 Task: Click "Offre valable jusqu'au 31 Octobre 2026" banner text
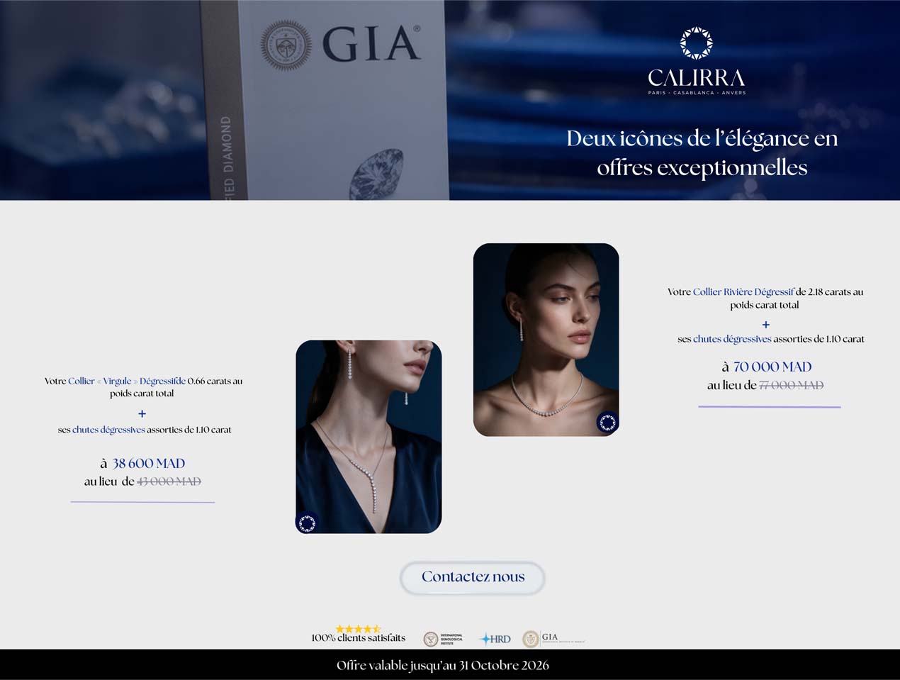click(443, 665)
